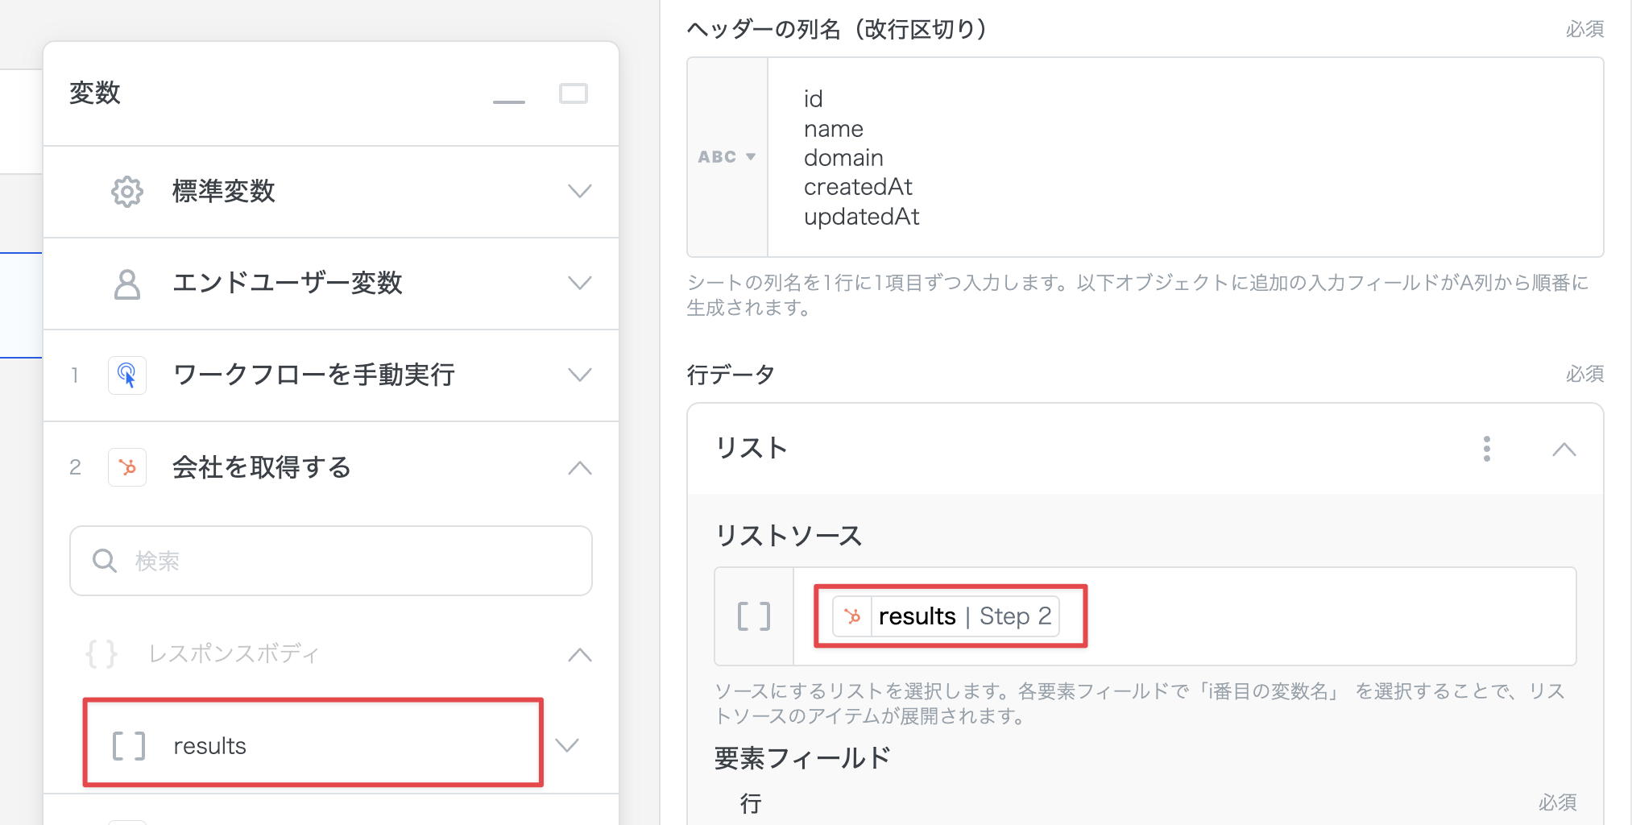Click the user icon beside エンドユーザー変数

click(127, 284)
